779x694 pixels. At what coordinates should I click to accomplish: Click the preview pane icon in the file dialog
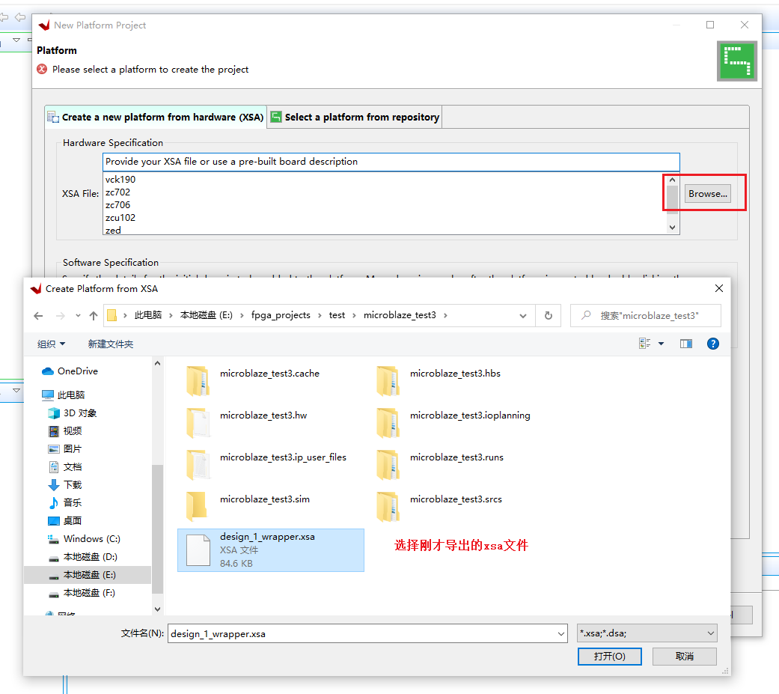pyautogui.click(x=685, y=343)
